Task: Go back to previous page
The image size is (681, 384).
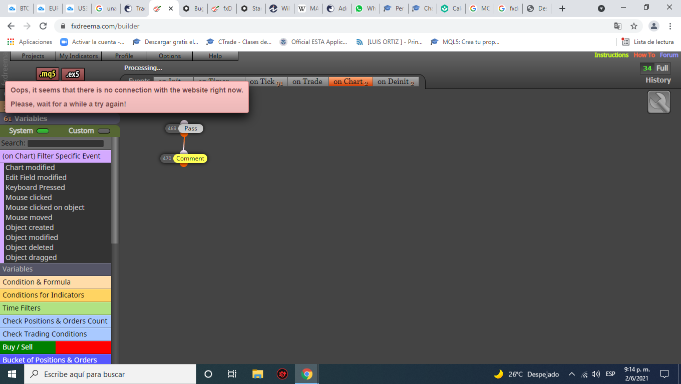Action: 11,26
